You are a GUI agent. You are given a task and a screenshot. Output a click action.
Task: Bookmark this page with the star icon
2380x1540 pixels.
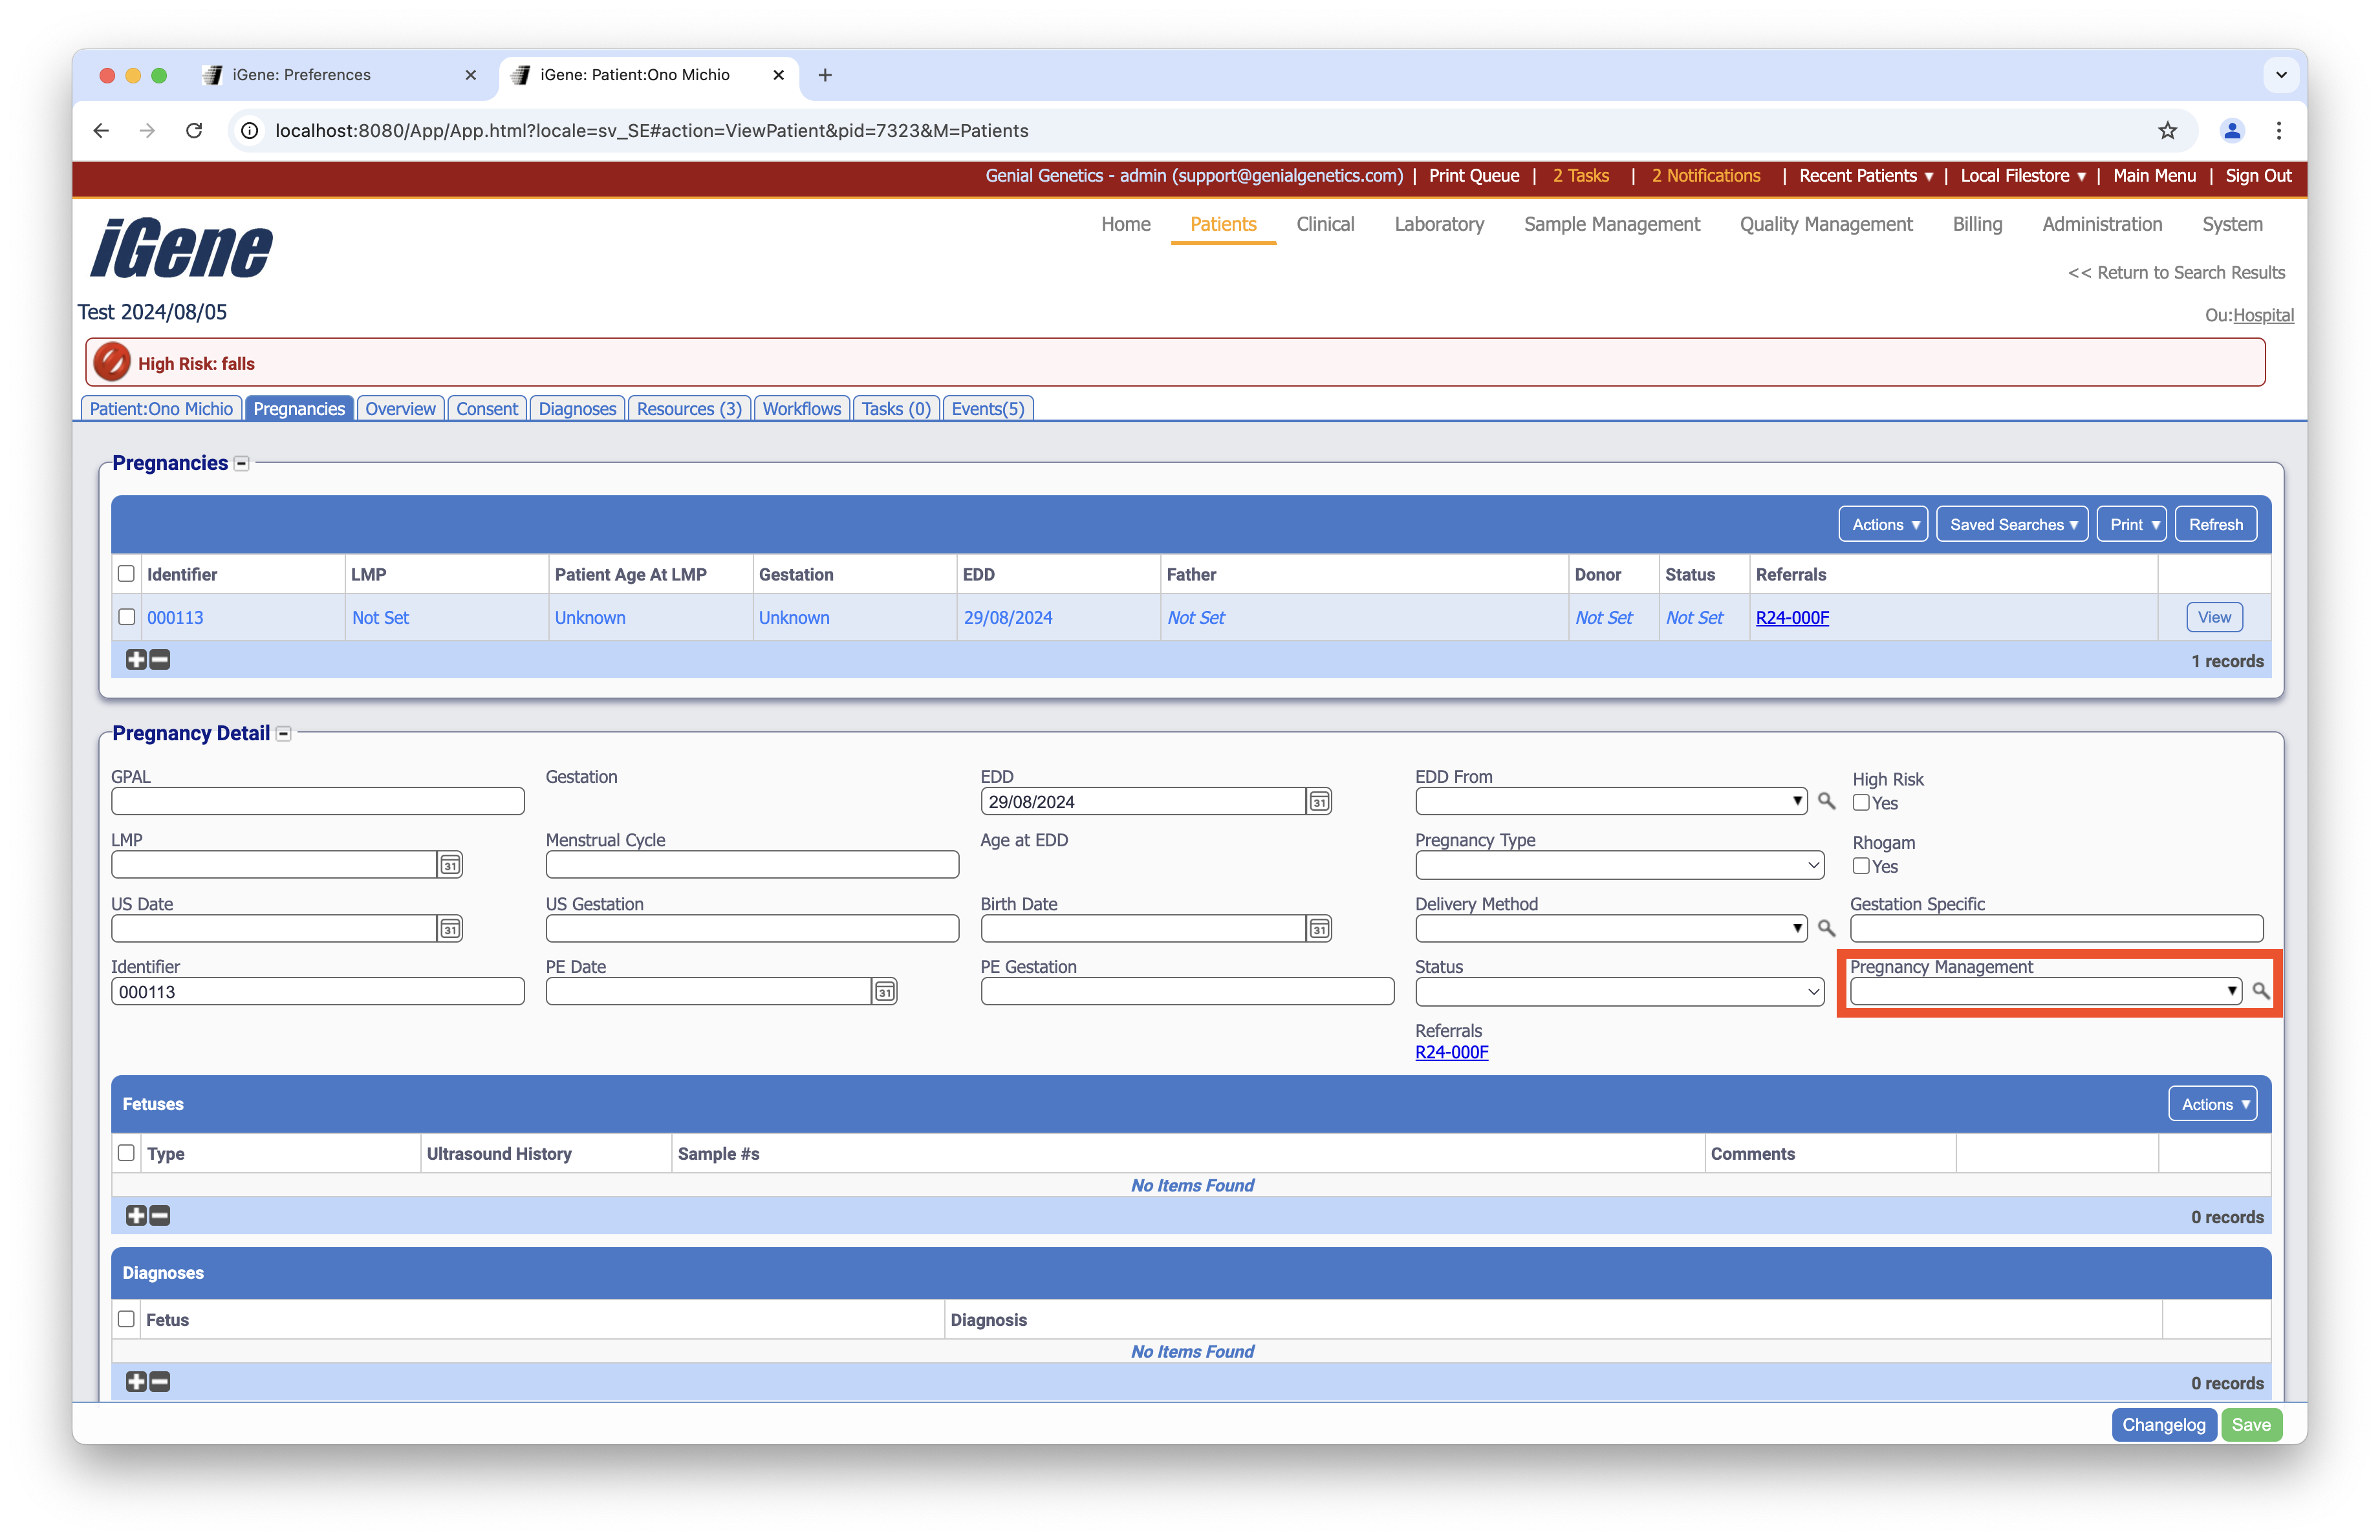[x=2167, y=131]
